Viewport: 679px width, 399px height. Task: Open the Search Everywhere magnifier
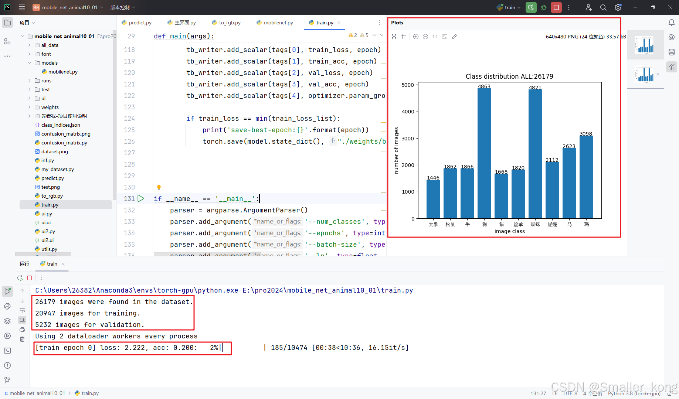pyautogui.click(x=603, y=7)
